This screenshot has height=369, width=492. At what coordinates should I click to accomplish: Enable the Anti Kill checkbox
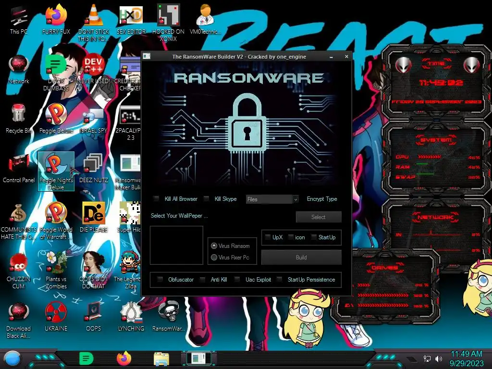(x=202, y=279)
